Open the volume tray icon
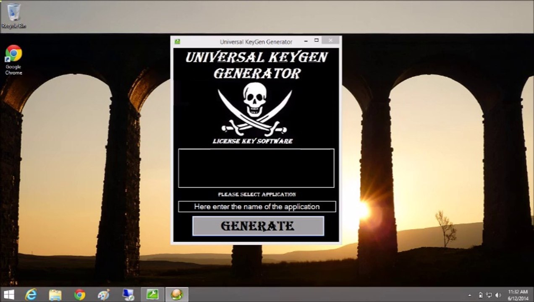The width and height of the screenshot is (534, 302). point(498,295)
